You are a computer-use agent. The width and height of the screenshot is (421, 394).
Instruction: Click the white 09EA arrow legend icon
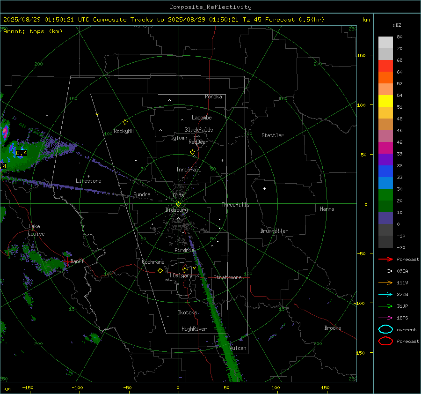tap(385, 271)
